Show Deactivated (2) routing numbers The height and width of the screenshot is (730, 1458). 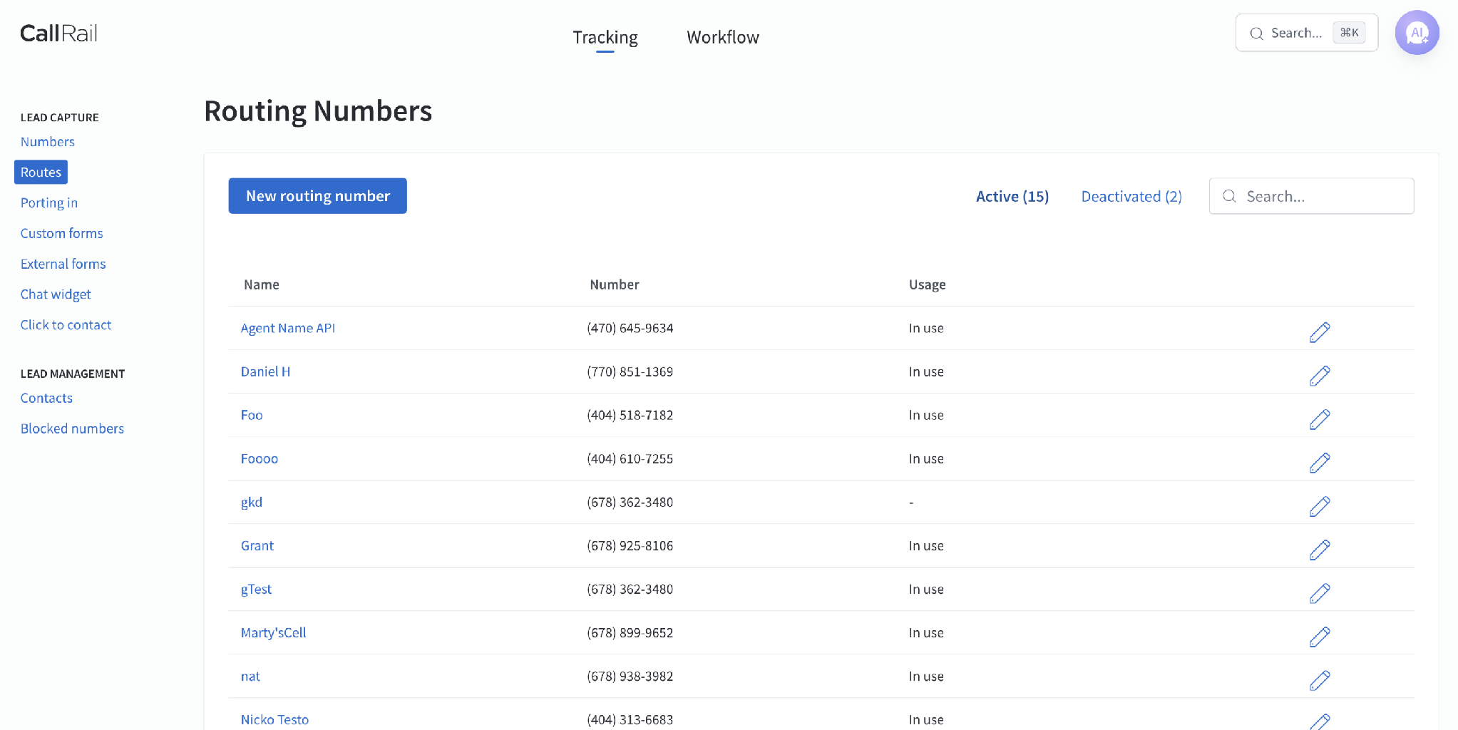(1131, 196)
